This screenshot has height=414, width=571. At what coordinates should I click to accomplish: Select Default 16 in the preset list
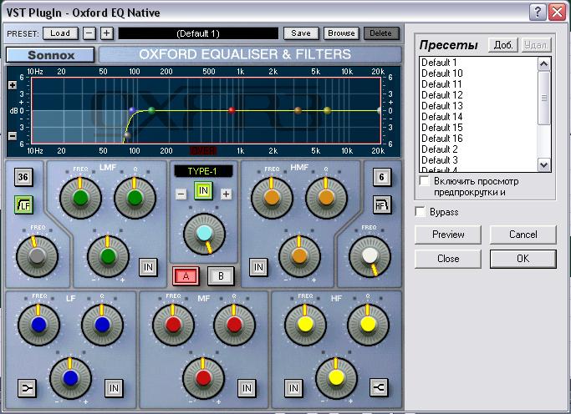[x=478, y=139]
